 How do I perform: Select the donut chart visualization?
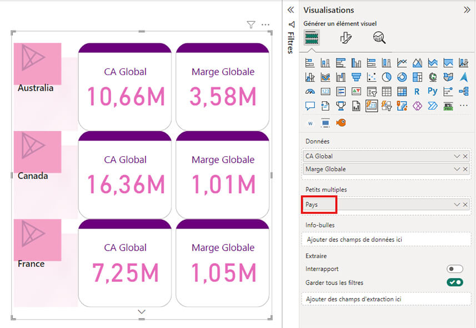[x=402, y=77]
